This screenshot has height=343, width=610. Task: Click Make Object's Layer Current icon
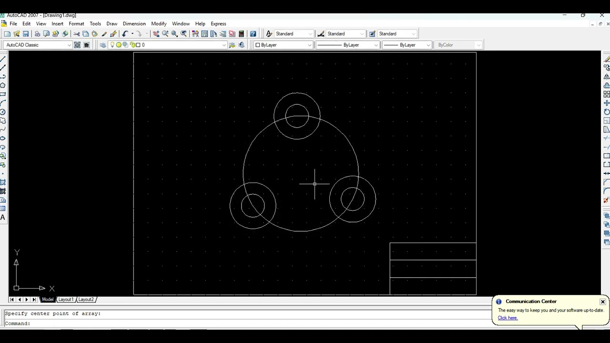pyautogui.click(x=232, y=45)
